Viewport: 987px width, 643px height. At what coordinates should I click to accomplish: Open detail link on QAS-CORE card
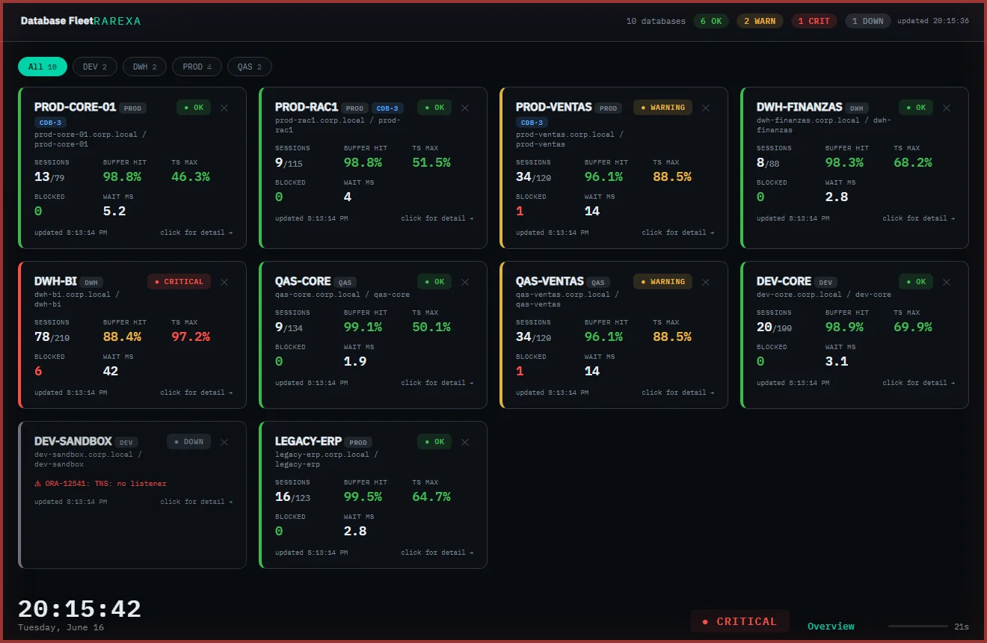(437, 383)
